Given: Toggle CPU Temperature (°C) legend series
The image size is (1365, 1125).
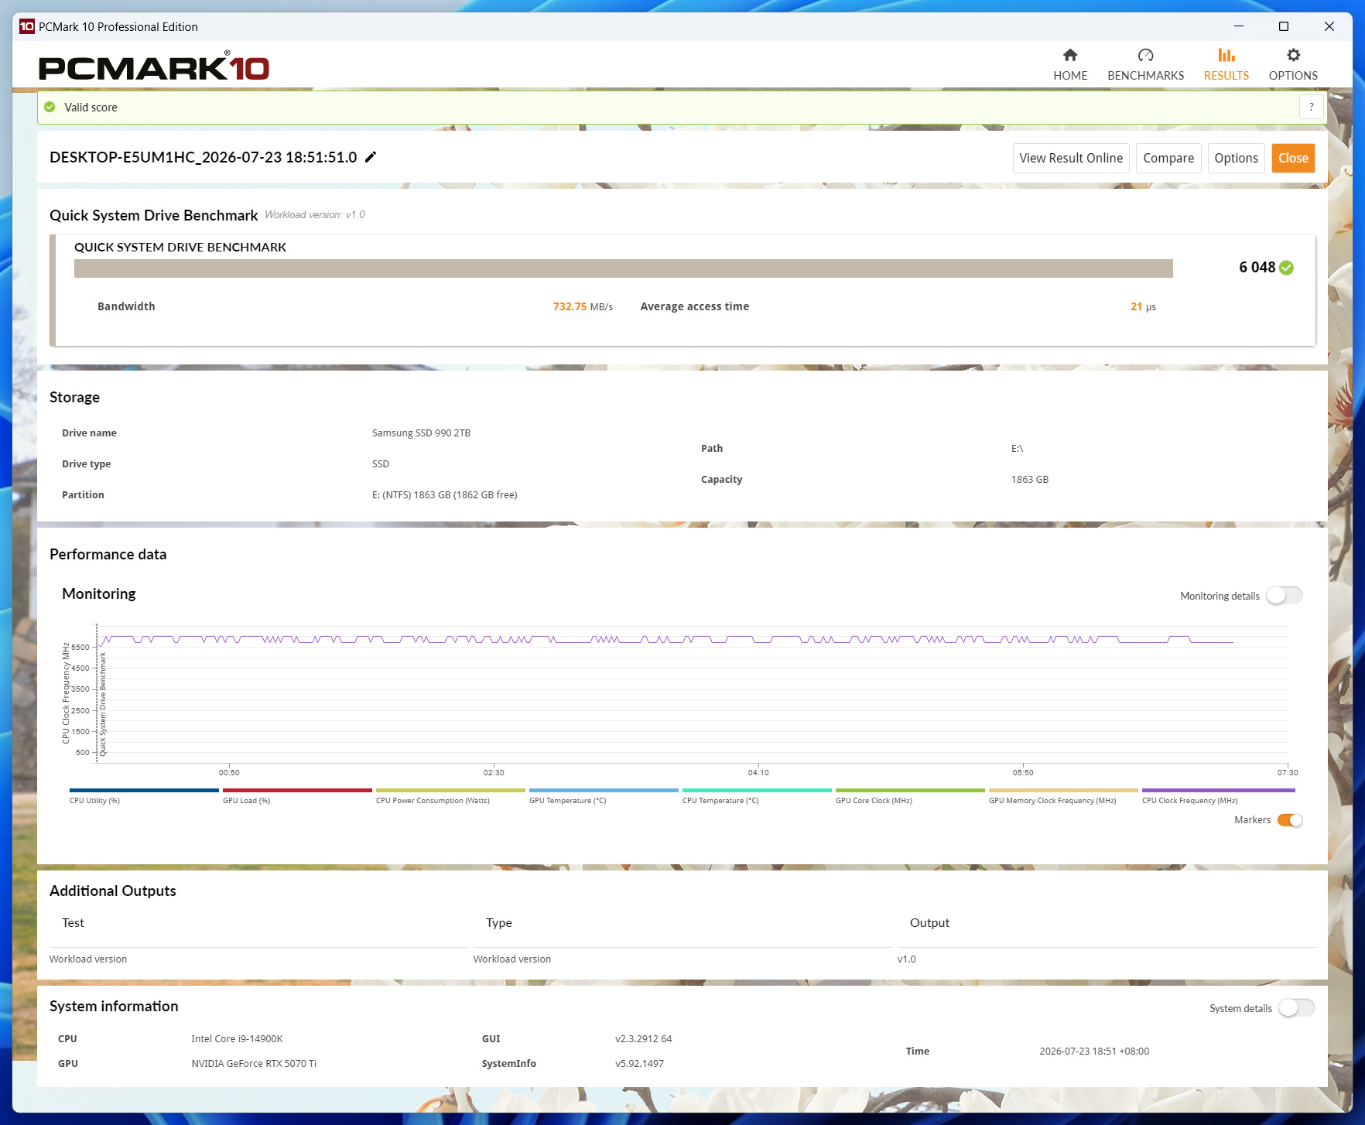Looking at the screenshot, I should pos(757,796).
